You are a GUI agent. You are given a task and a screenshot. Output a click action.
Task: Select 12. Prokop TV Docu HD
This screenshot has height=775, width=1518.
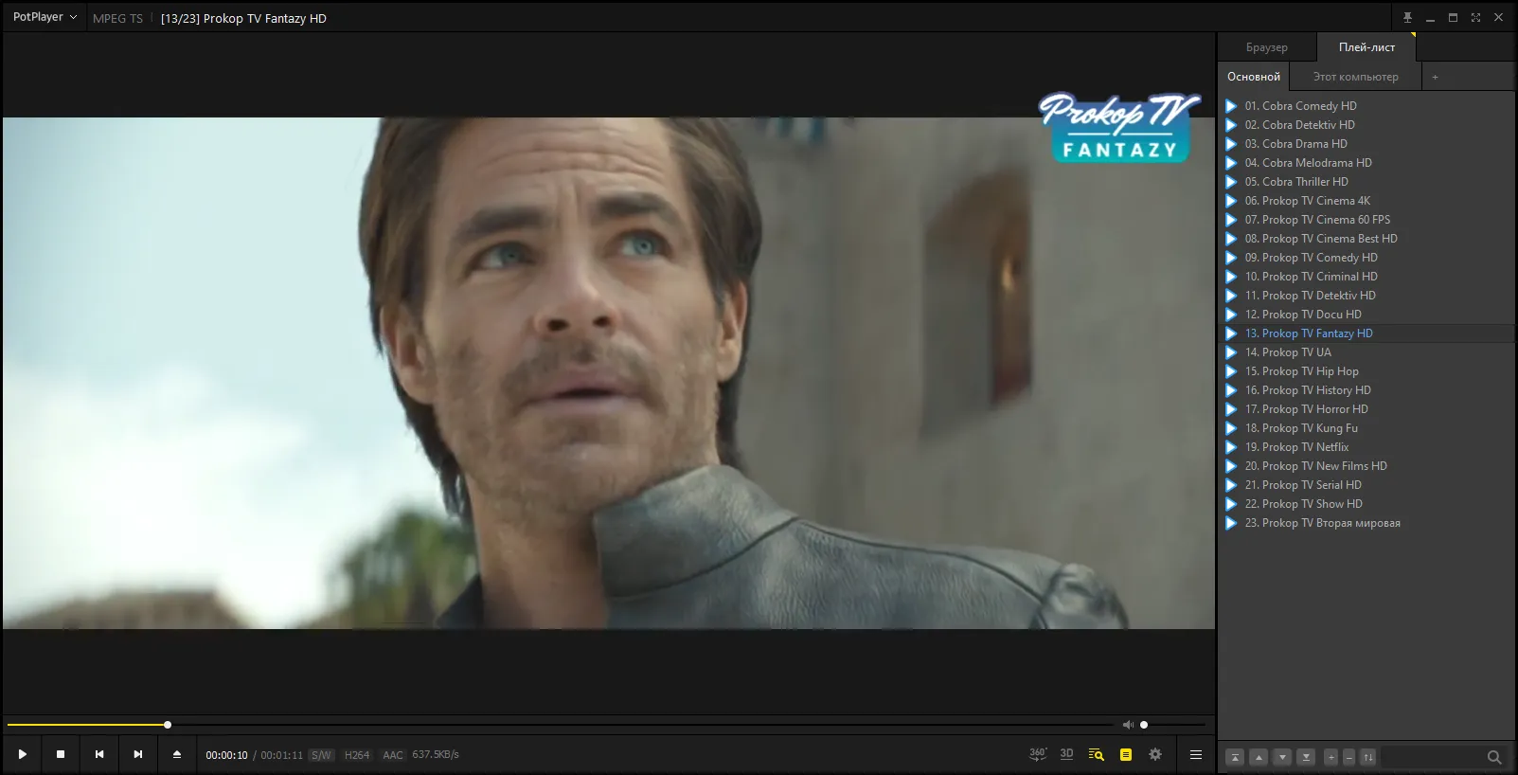pos(1366,315)
